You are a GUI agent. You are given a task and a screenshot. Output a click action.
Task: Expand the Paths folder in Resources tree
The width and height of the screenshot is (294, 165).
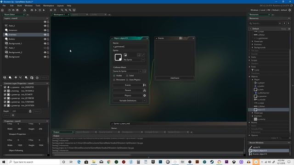coord(249,57)
